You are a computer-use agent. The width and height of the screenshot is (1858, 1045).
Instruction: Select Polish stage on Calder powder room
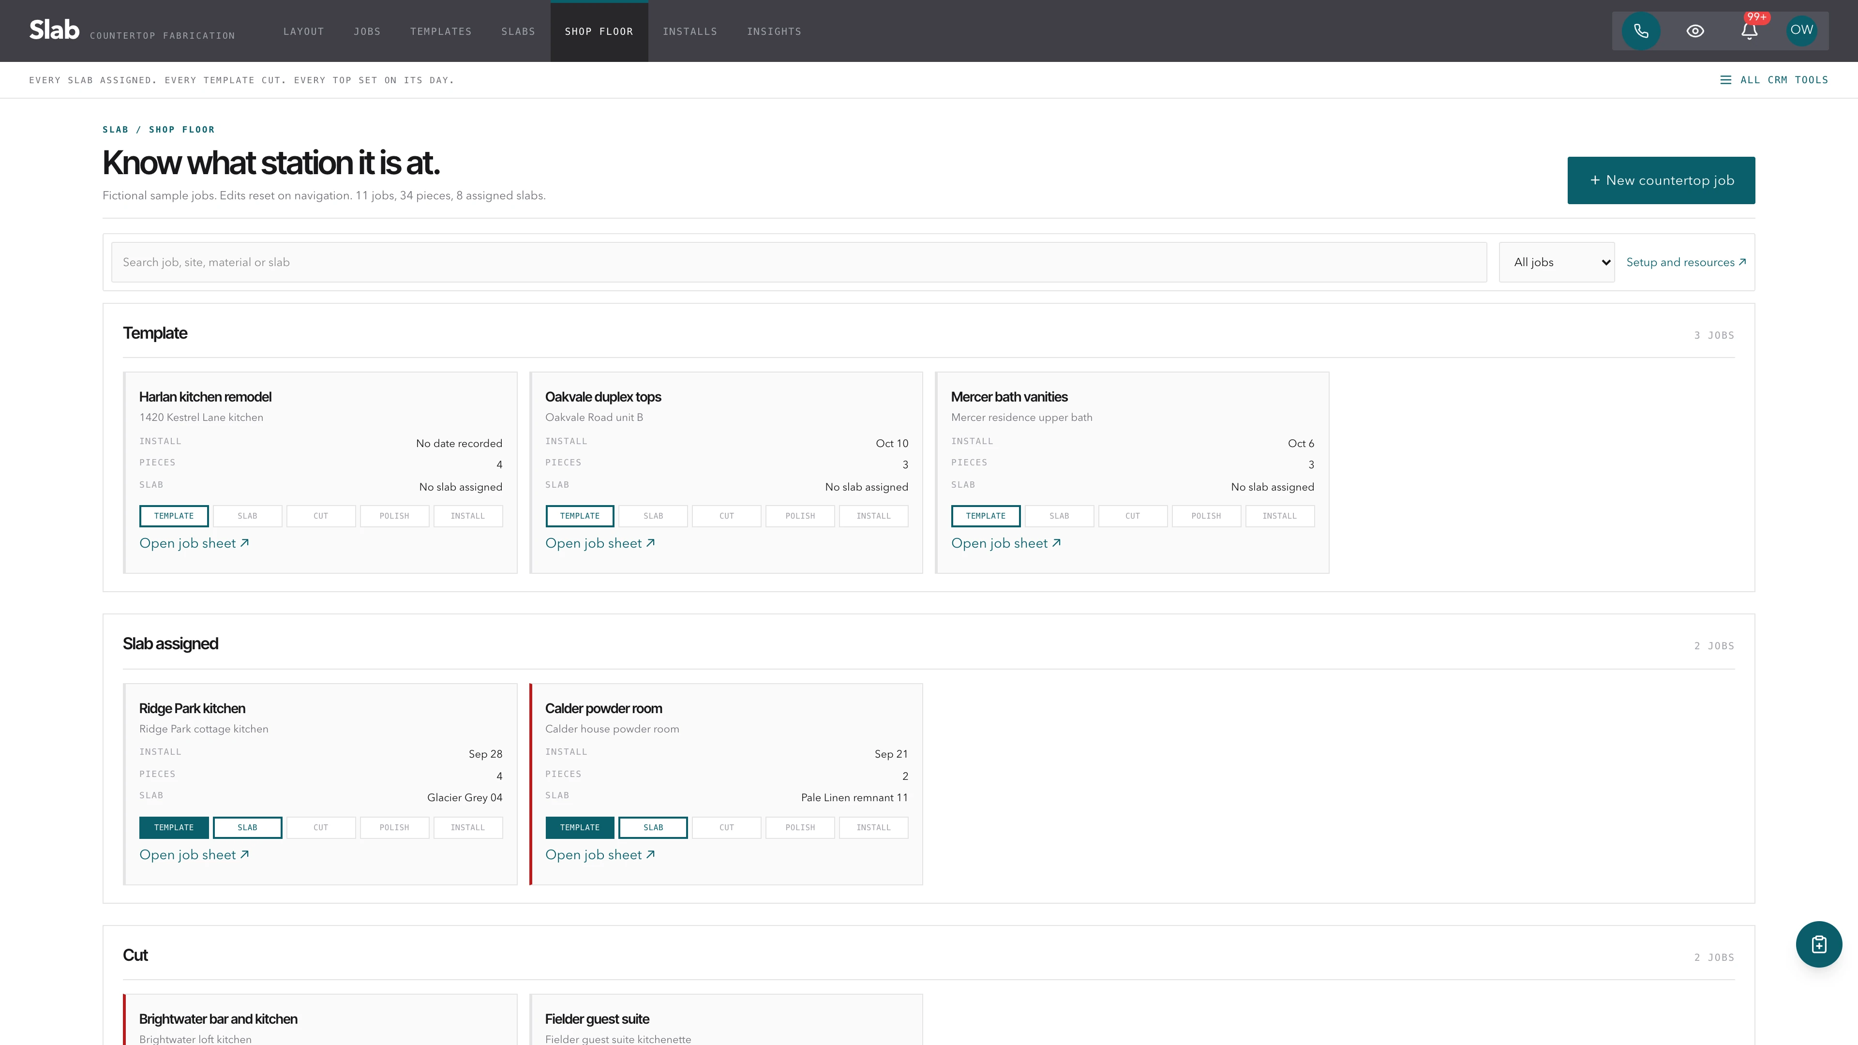(800, 828)
